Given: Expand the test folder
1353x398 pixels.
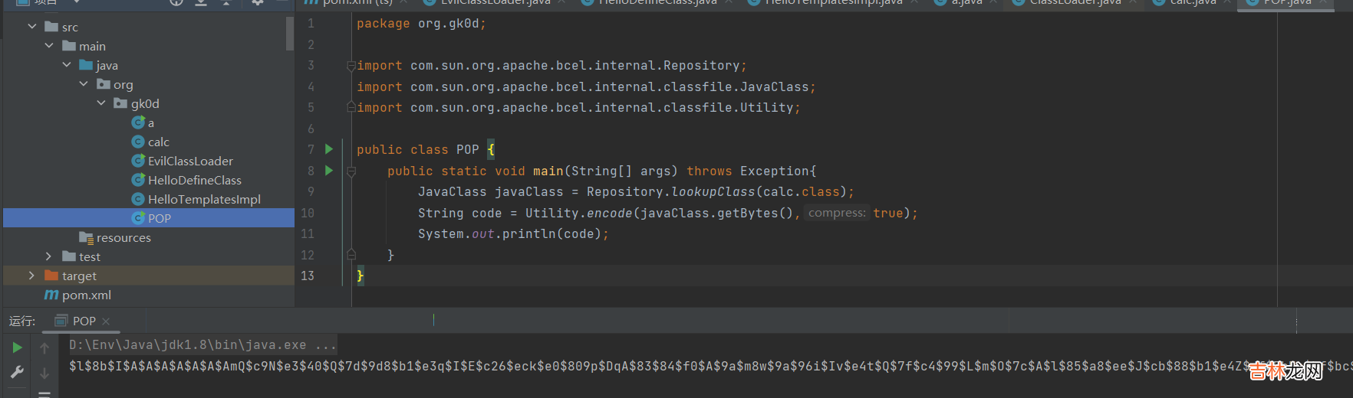Looking at the screenshot, I should tap(48, 256).
